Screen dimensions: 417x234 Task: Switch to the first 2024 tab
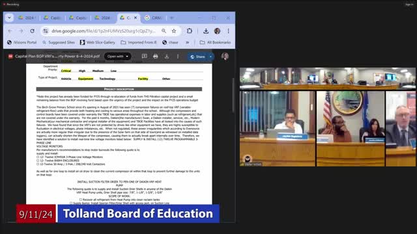(27, 18)
